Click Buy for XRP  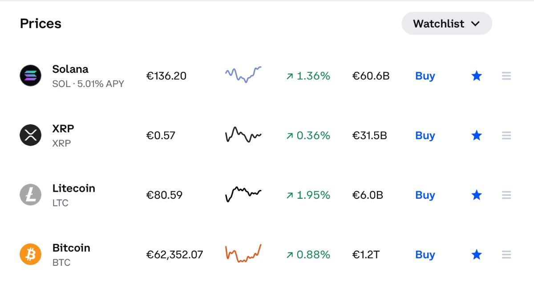pos(425,135)
